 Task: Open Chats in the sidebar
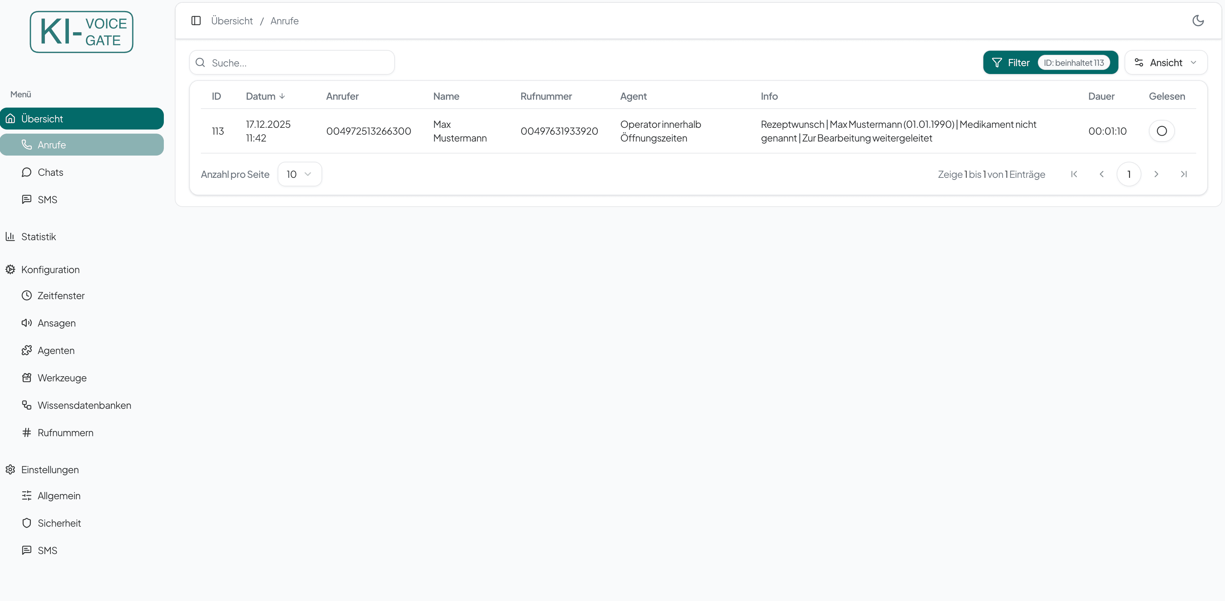point(50,172)
